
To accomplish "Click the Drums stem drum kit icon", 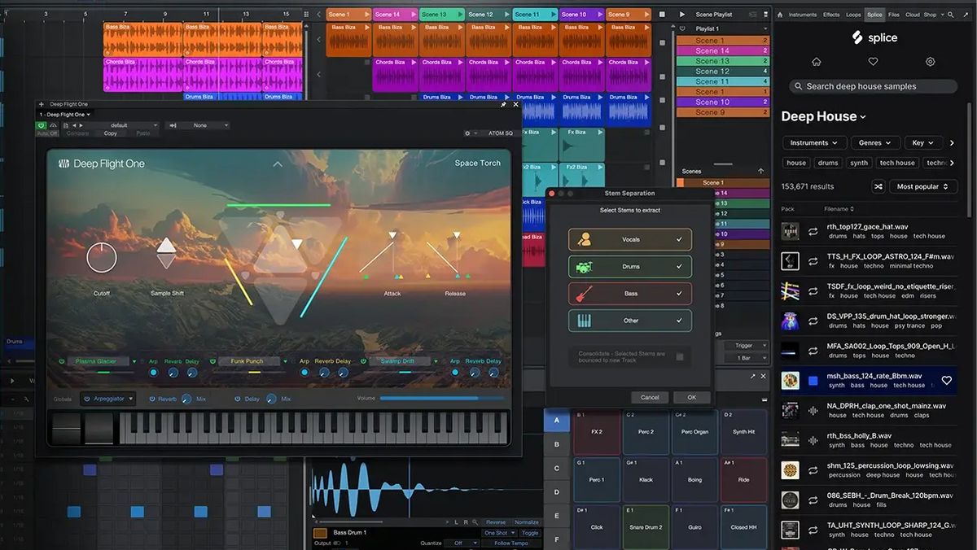I will [584, 266].
